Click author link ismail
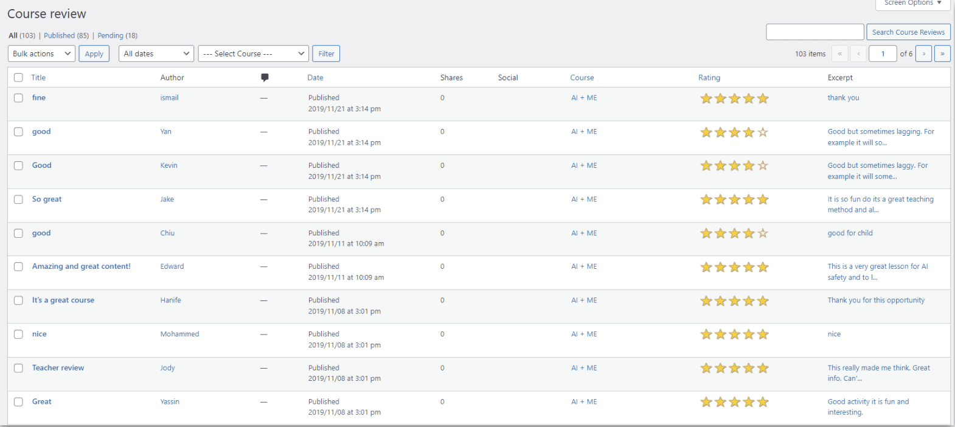Screen dimensions: 955x427 [169, 97]
